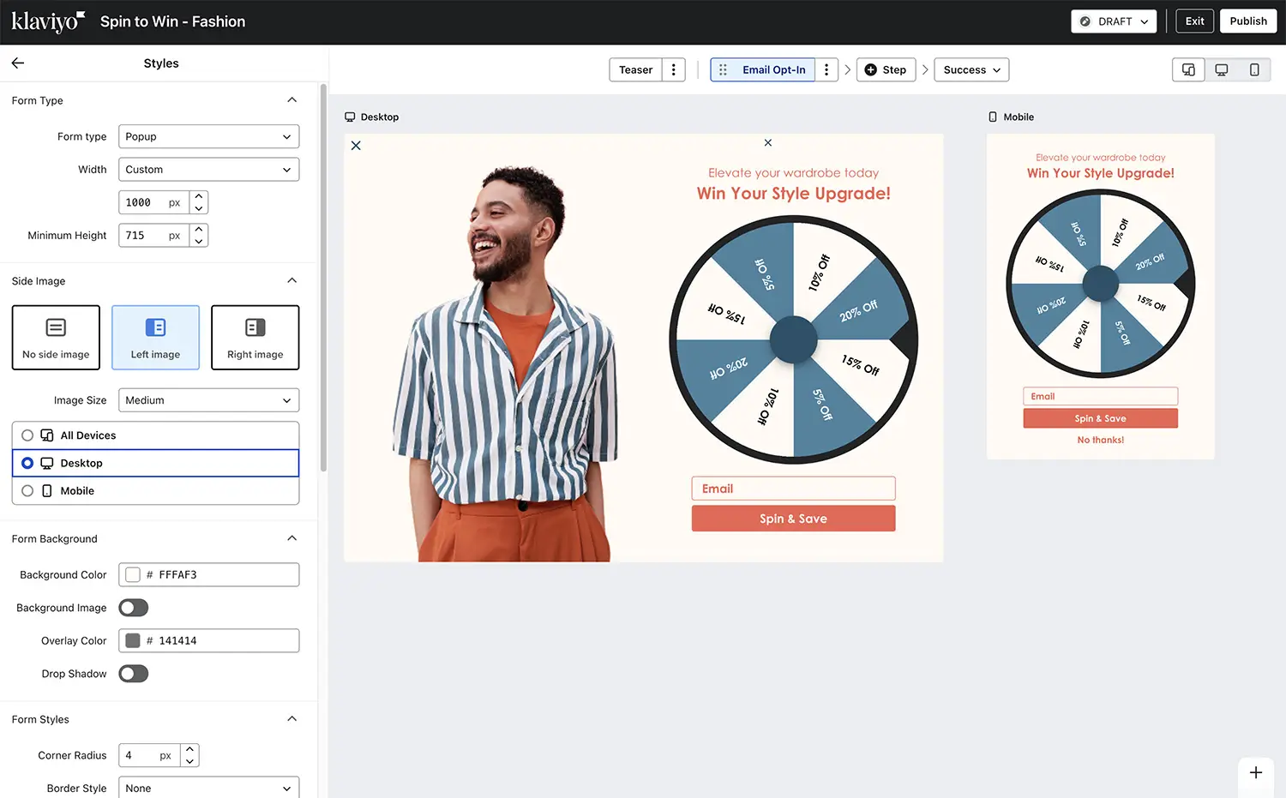This screenshot has height=798, width=1286.
Task: Increase Corner Radius with the stepper arrow
Action: tap(189, 750)
